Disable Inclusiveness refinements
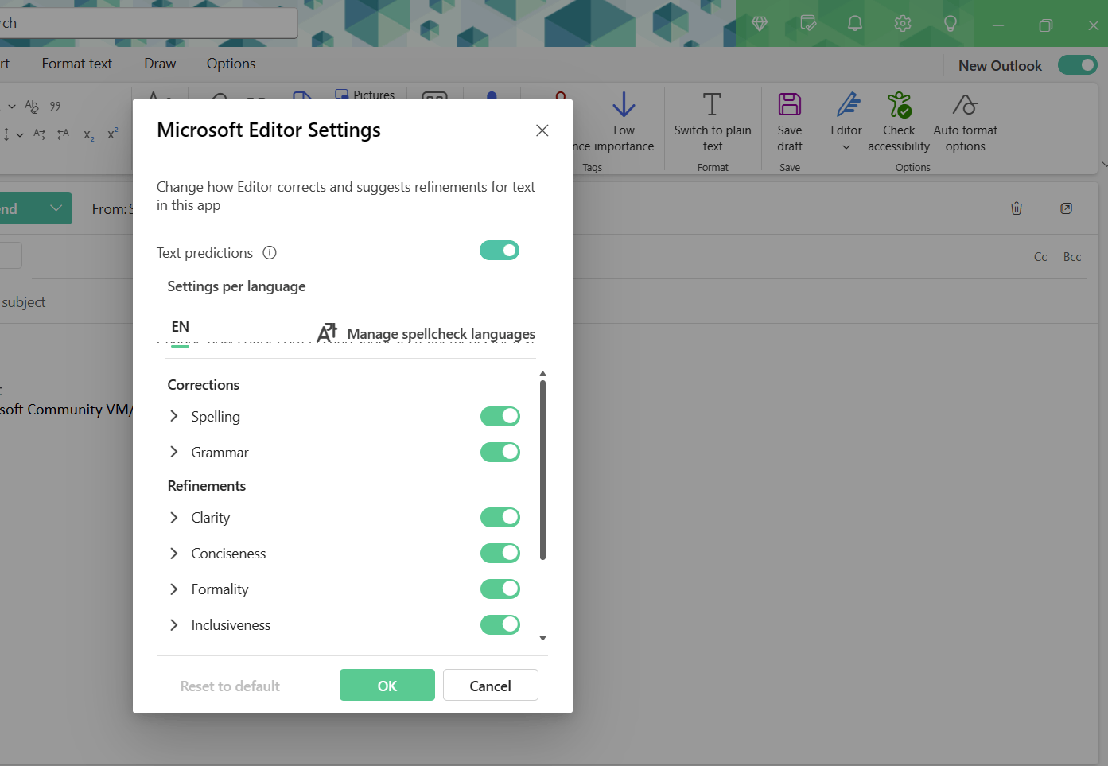The width and height of the screenshot is (1108, 766). click(x=500, y=624)
